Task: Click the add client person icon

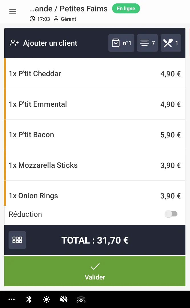Action: tap(14, 43)
